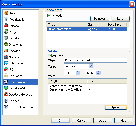The image size is (136, 126).
Task: Open the Directorias folder icon
Action: pos(6,44)
